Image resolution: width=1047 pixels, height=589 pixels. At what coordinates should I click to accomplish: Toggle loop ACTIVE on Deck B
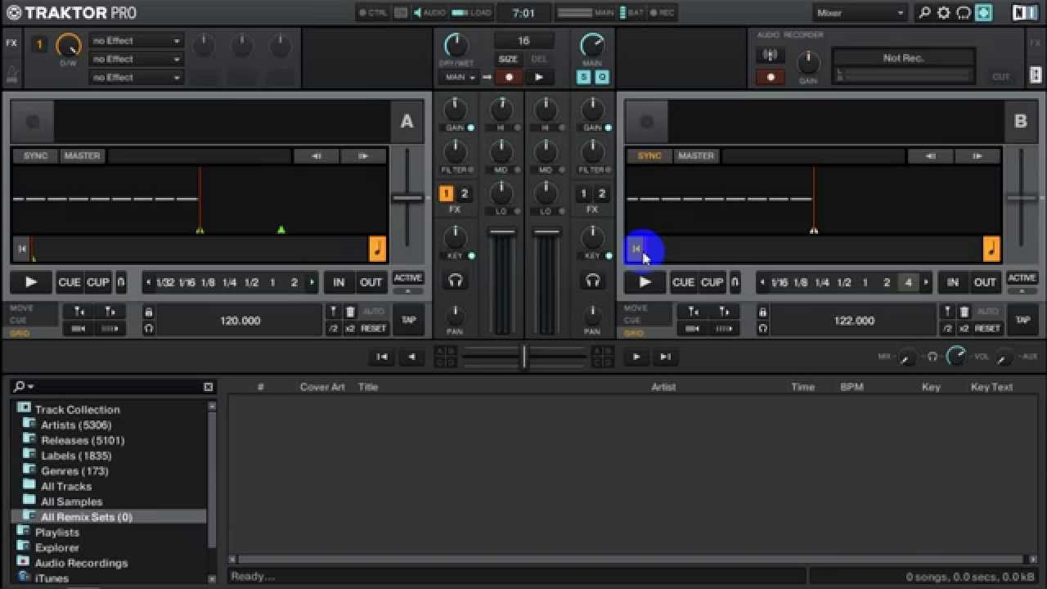1022,278
